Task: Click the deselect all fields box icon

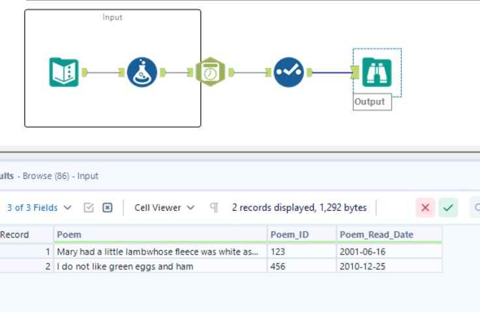Action: 108,208
